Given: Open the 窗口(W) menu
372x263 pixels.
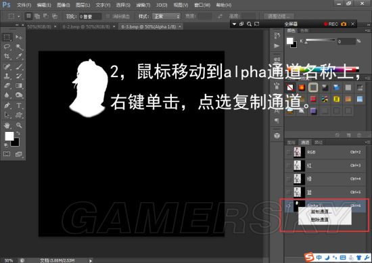Looking at the screenshot, I should tap(202, 5).
